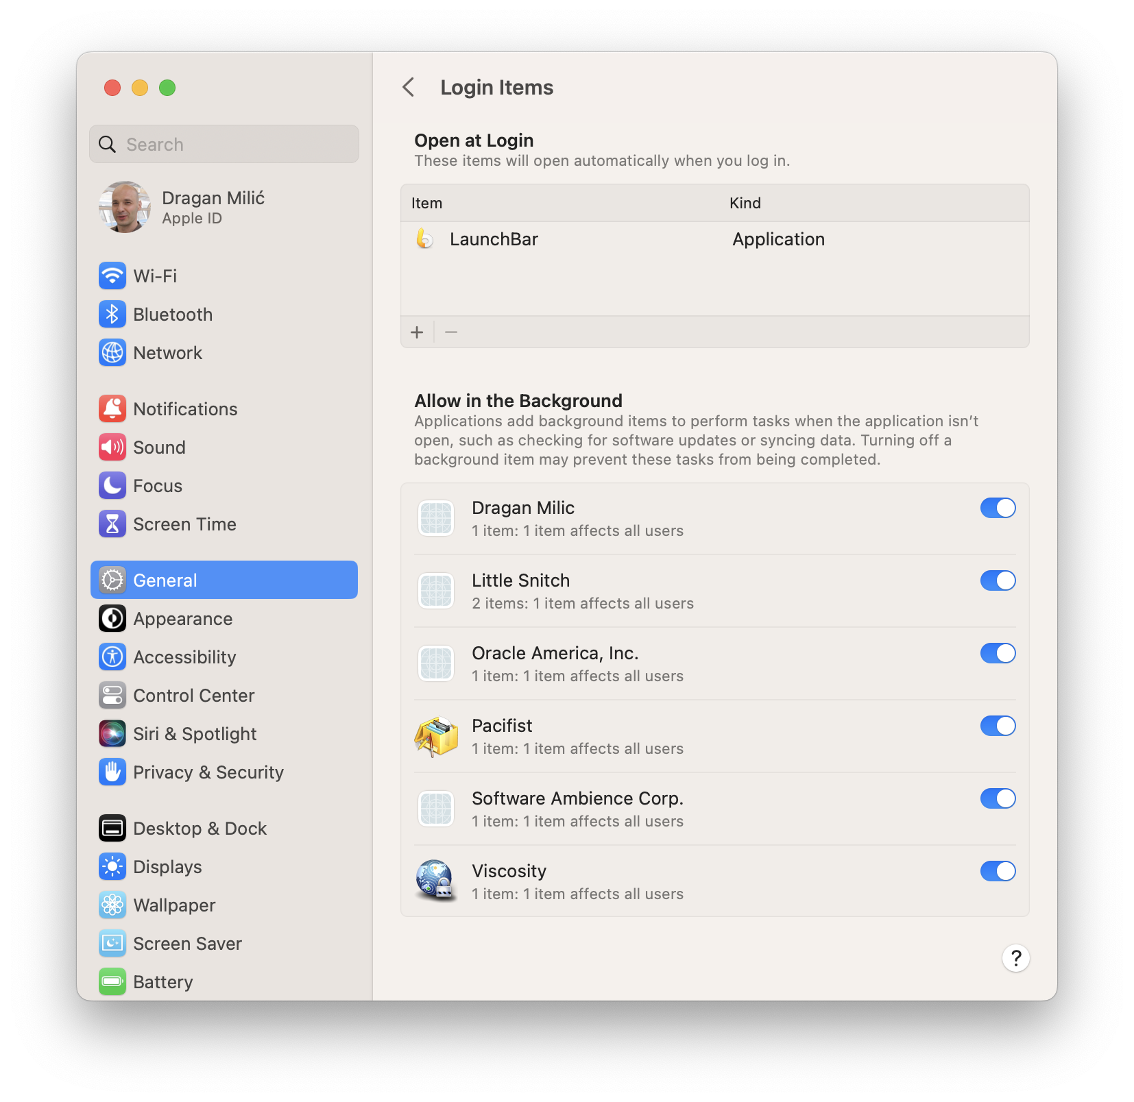Open the Bluetooth icon in sidebar
1134x1102 pixels.
point(112,315)
